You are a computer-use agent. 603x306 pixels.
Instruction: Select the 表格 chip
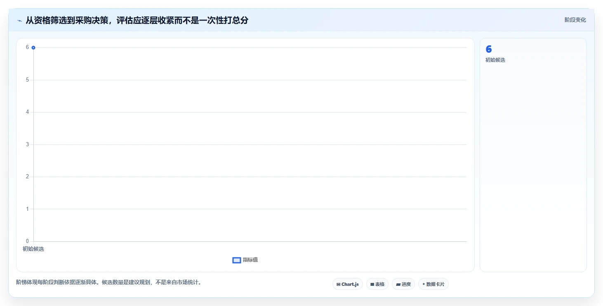377,284
